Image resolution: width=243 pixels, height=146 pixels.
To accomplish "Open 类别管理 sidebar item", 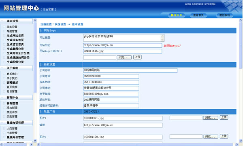I will click(12, 116).
